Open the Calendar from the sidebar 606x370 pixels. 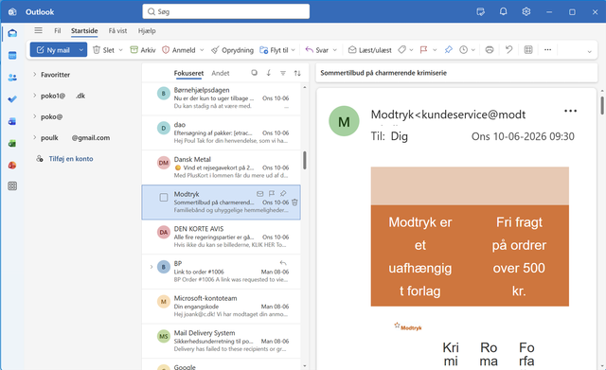(x=12, y=55)
